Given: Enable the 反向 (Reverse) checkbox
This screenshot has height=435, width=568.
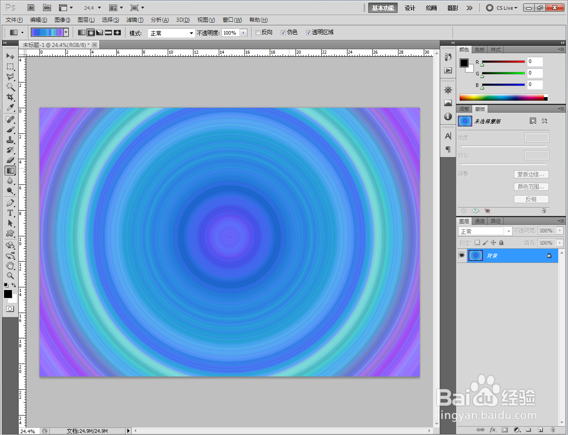Looking at the screenshot, I should tap(258, 32).
